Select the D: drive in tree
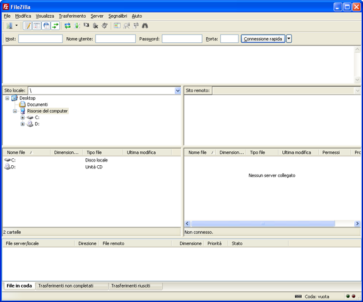363x302 pixels. (37, 124)
